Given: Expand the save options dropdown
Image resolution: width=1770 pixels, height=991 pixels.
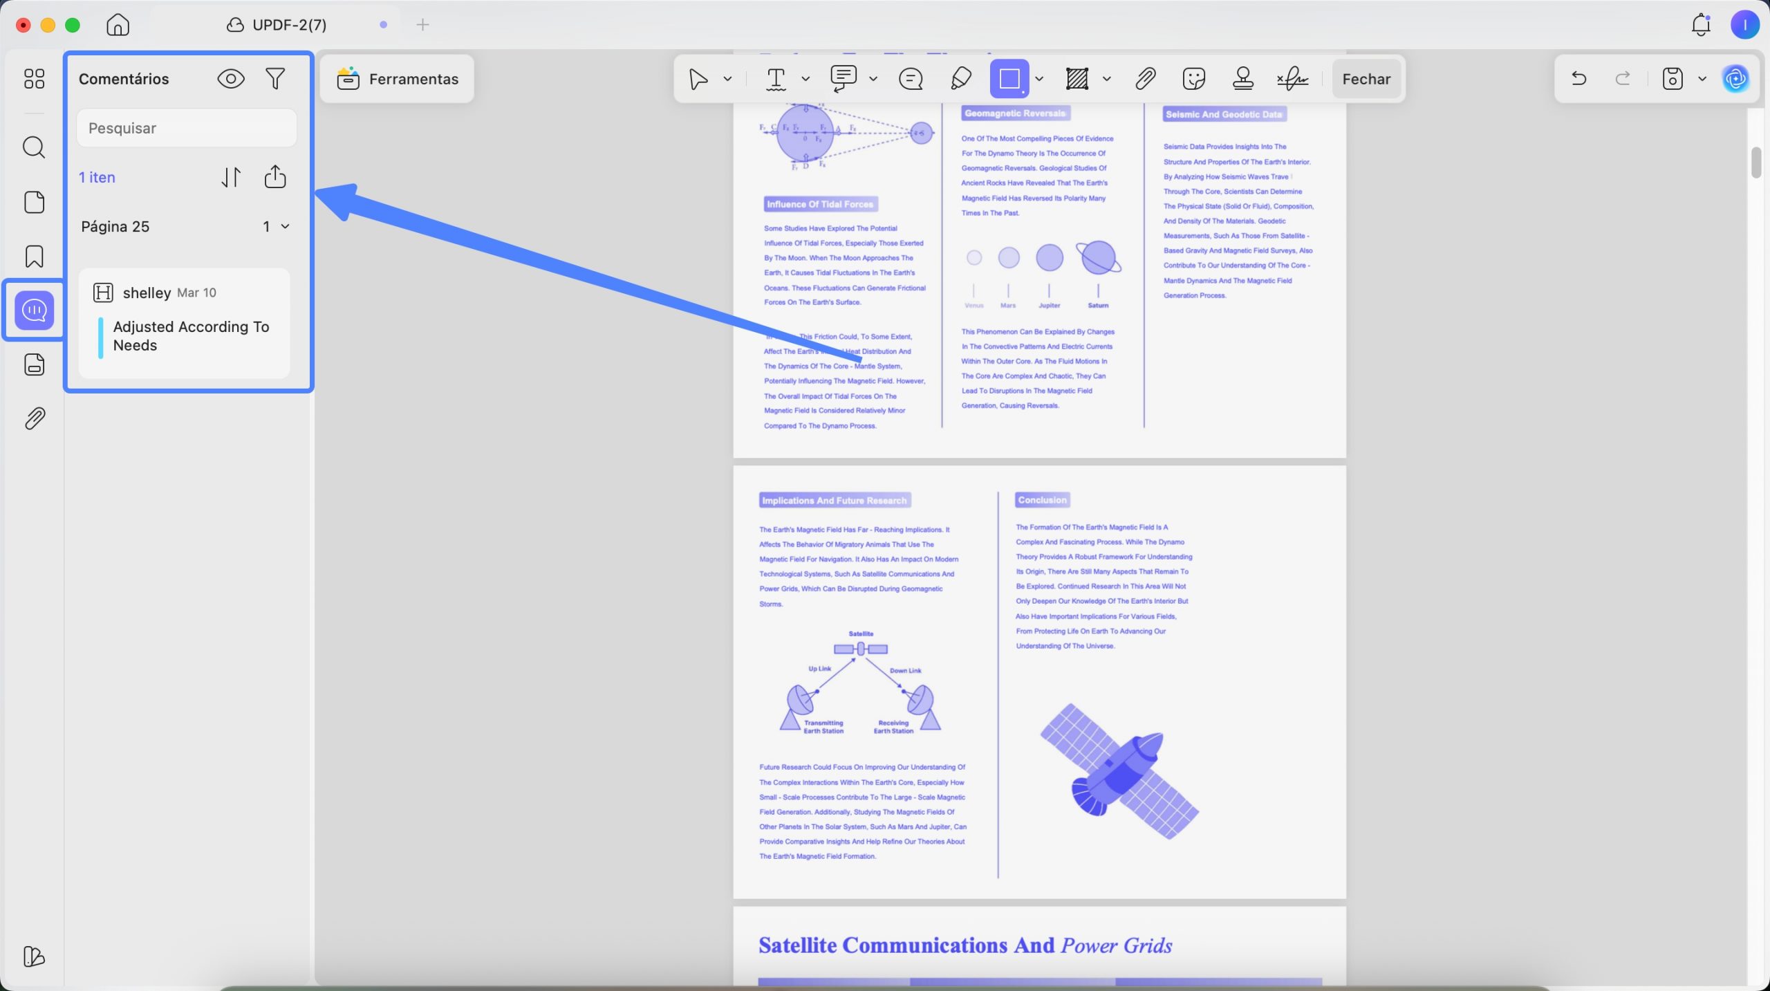Looking at the screenshot, I should click(x=1702, y=79).
